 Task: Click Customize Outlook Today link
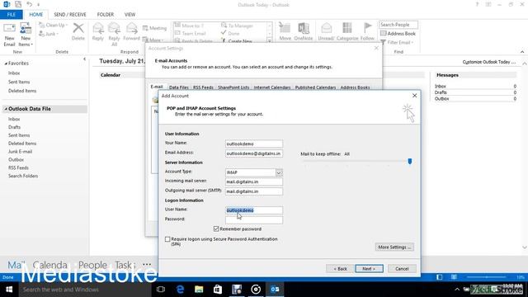click(489, 62)
